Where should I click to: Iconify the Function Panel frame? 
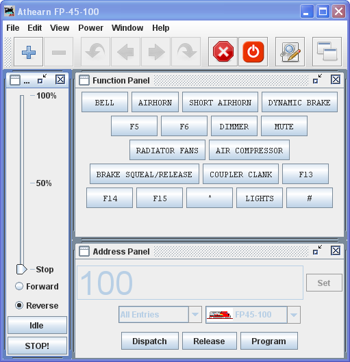tap(317, 79)
